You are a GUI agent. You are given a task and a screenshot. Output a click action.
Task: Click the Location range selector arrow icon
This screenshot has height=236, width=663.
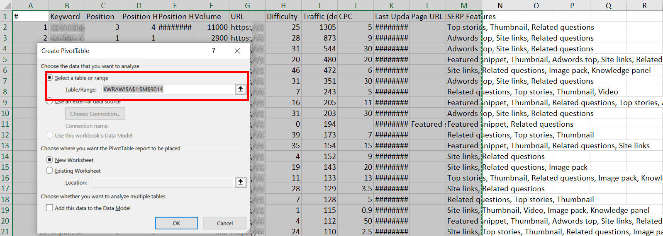(241, 182)
